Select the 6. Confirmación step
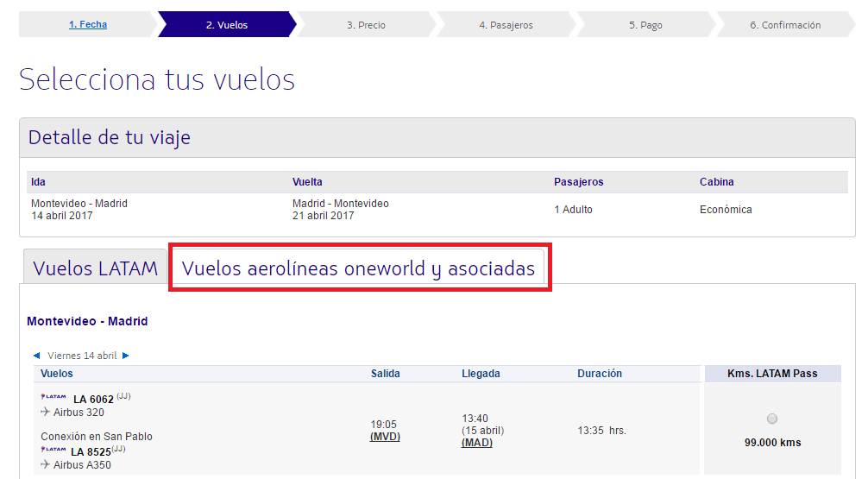The image size is (868, 479). coord(785,24)
